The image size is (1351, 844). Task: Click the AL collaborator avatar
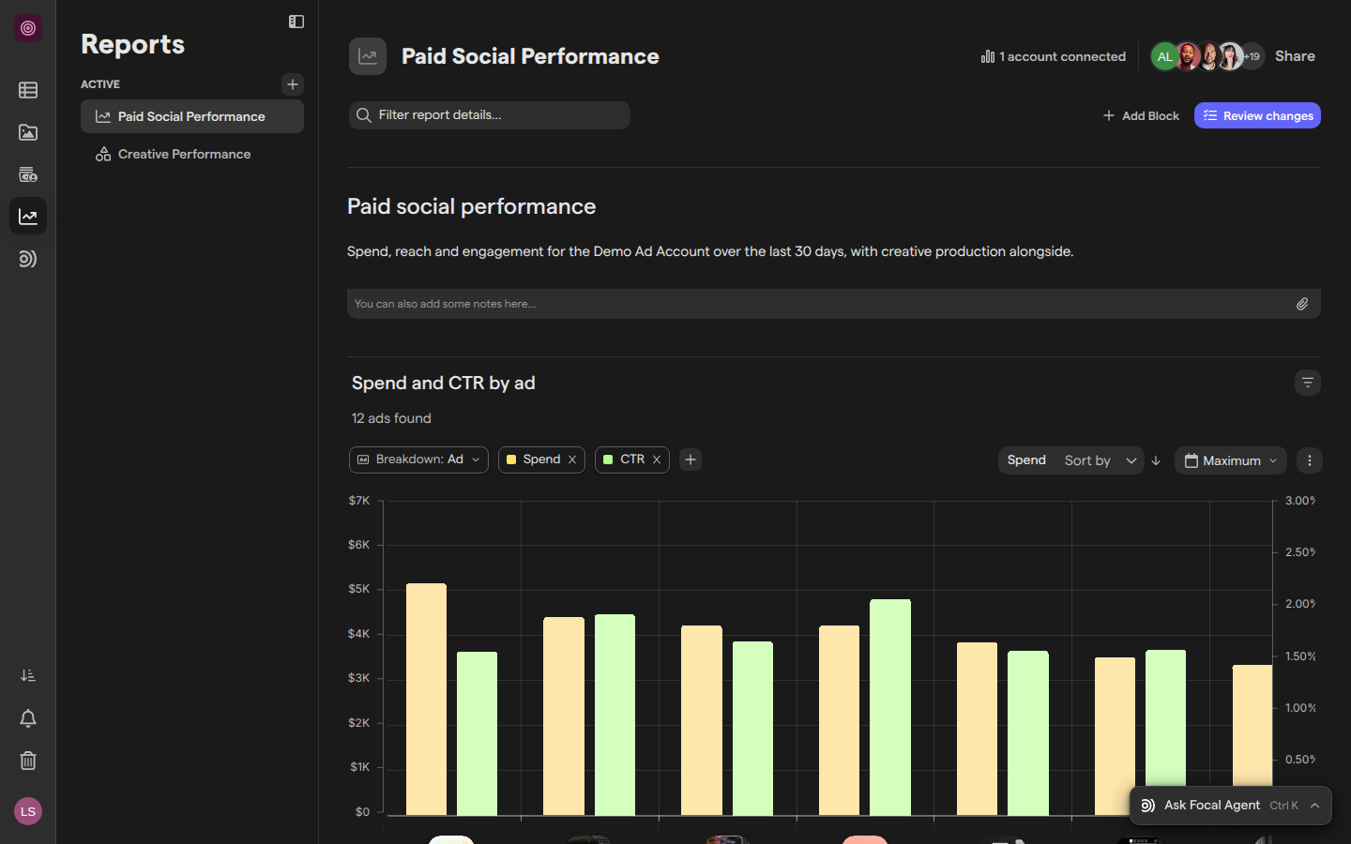(x=1164, y=56)
